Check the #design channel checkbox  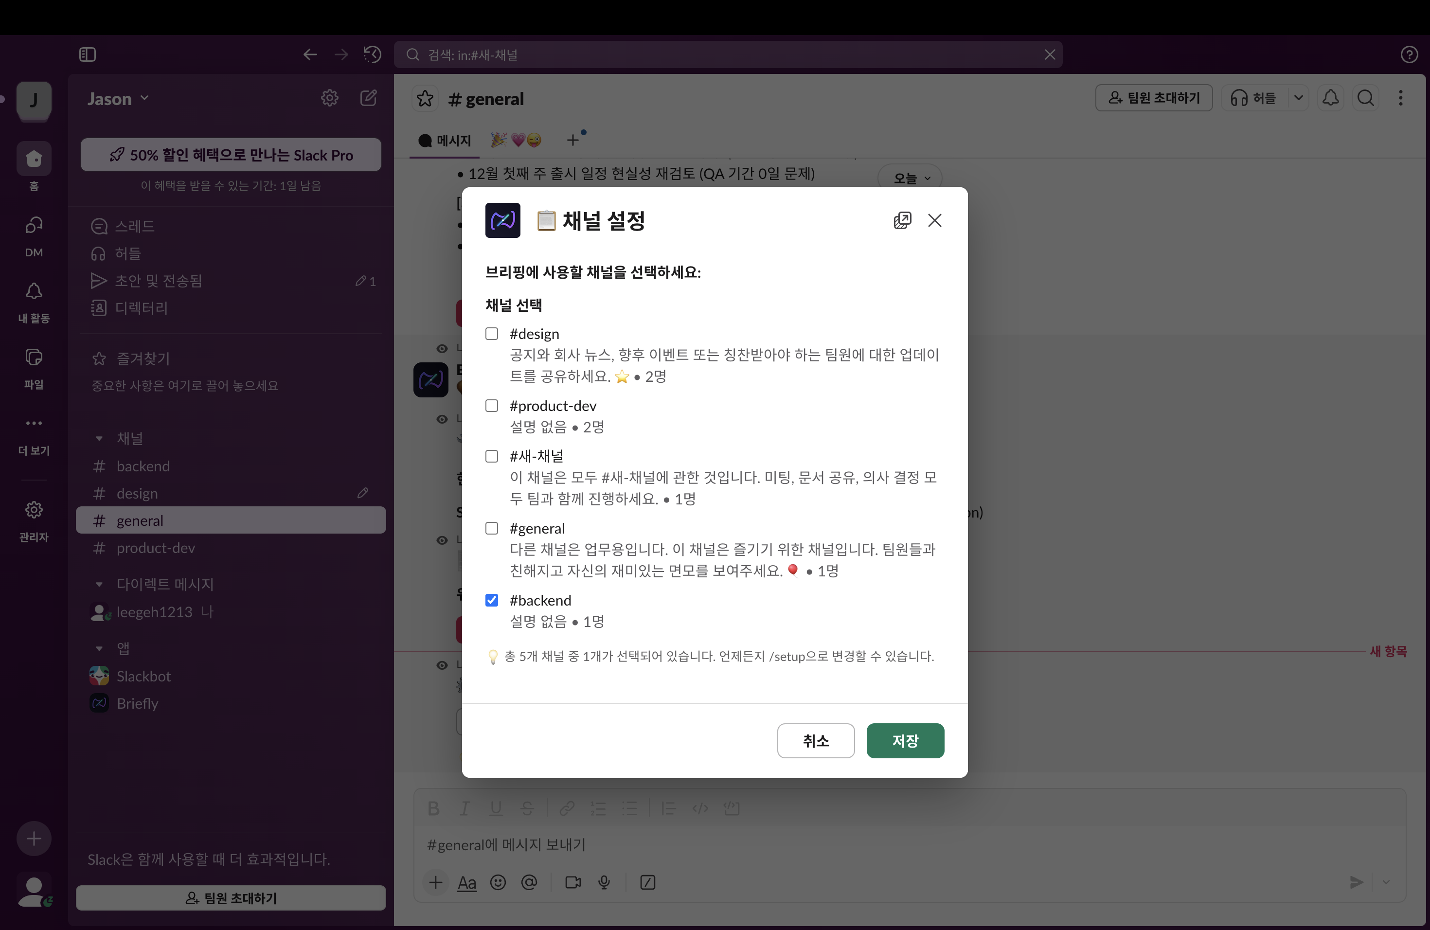(x=491, y=334)
